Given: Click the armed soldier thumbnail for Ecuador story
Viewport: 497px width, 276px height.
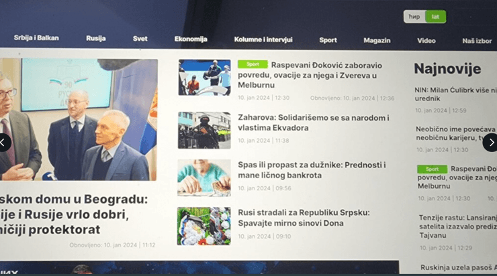Looking at the screenshot, I should pyautogui.click(x=204, y=130).
